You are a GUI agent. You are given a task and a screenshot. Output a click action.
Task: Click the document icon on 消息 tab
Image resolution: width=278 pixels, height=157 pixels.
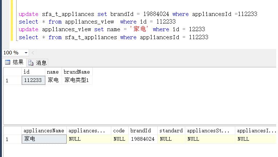click(x=31, y=63)
